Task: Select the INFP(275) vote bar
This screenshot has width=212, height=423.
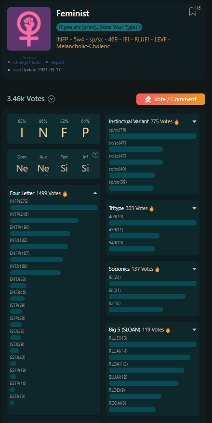Action: (x=53, y=208)
